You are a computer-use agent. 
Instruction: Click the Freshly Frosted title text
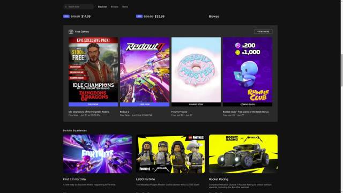pyautogui.click(x=179, y=112)
